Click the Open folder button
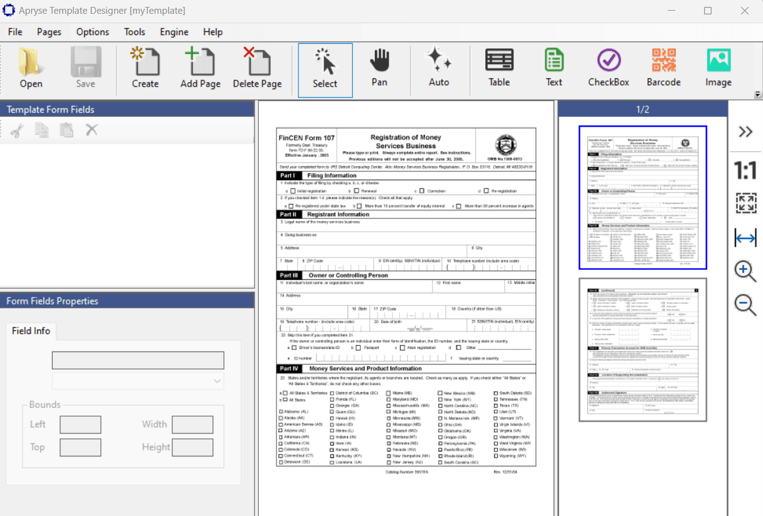Image resolution: width=763 pixels, height=516 pixels. tap(31, 69)
